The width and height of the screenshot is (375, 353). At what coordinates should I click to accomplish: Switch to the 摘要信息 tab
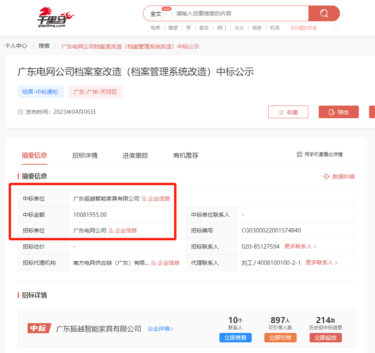(x=34, y=156)
